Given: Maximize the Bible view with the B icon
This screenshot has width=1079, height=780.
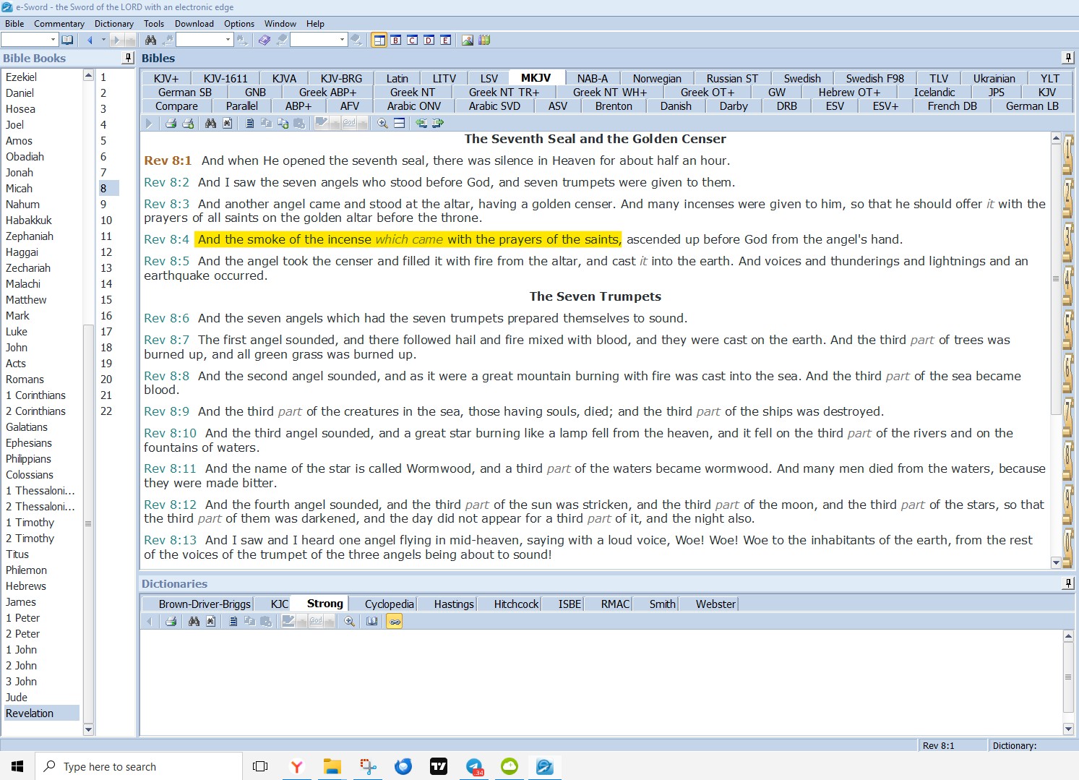Looking at the screenshot, I should 396,40.
